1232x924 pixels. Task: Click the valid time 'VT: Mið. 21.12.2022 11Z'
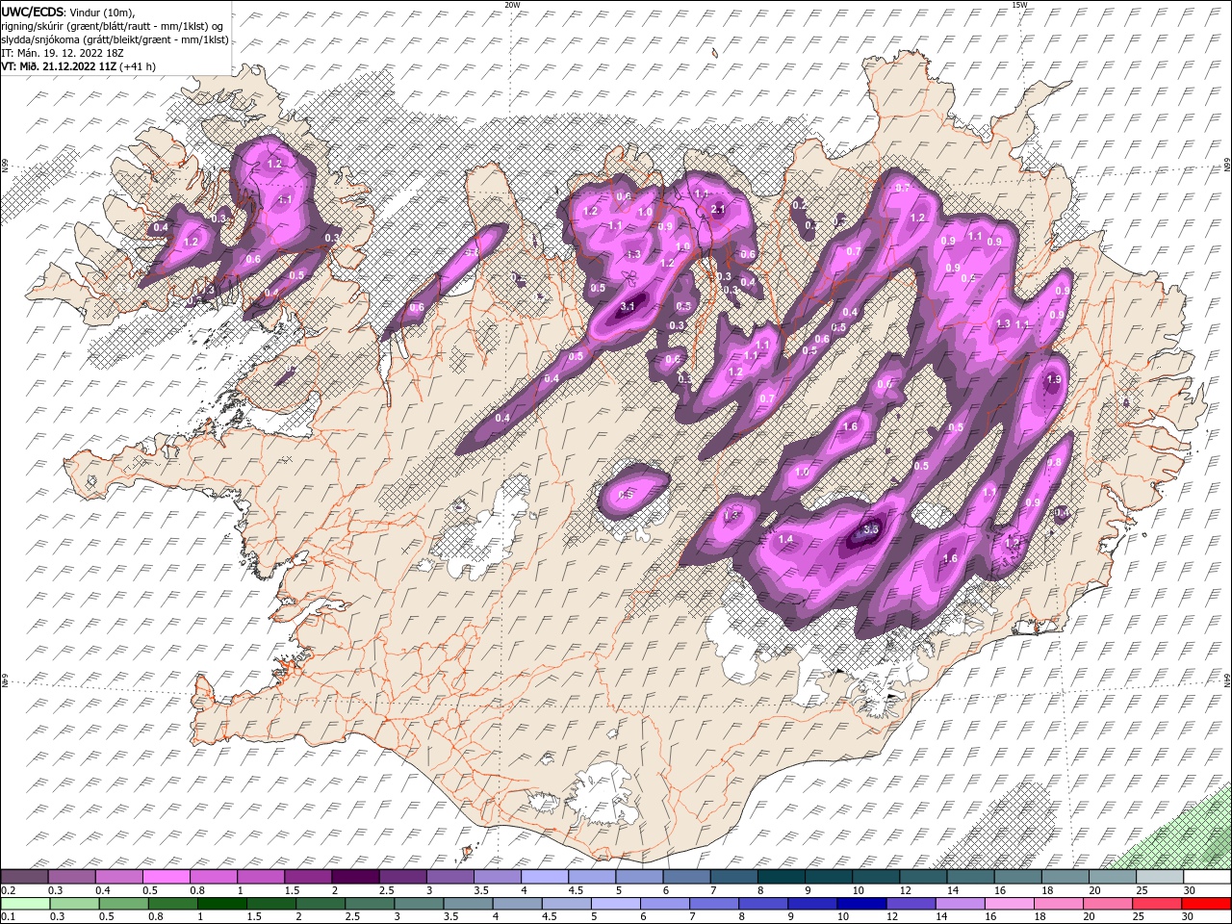coord(58,66)
